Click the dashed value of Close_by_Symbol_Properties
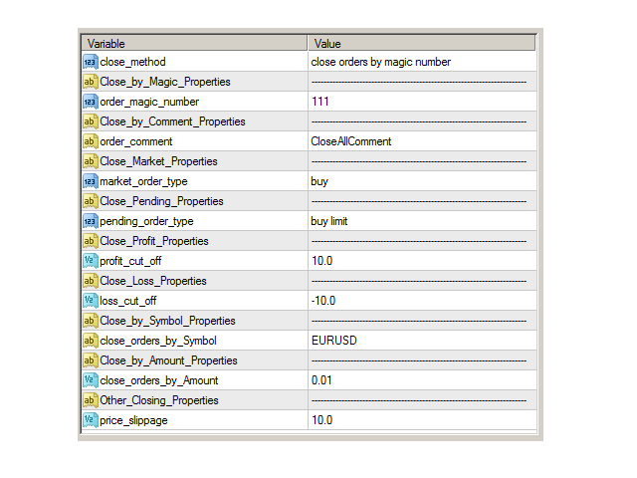Screen dimensions: 637x478 [419, 321]
